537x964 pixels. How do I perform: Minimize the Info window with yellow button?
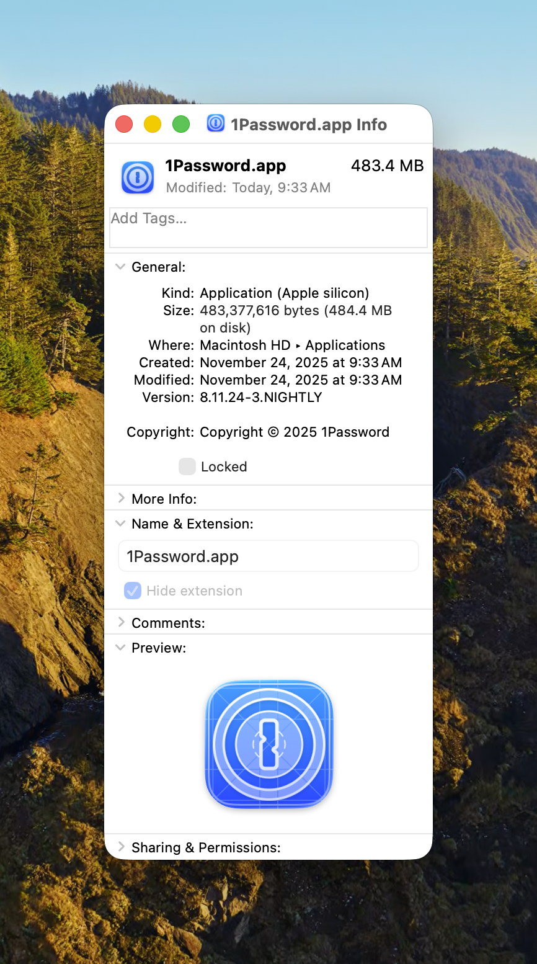click(153, 124)
